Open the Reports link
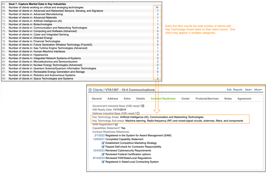 [x=238, y=90]
